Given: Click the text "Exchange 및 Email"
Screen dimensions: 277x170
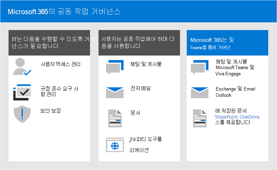Looking at the screenshot, I should (x=235, y=89).
